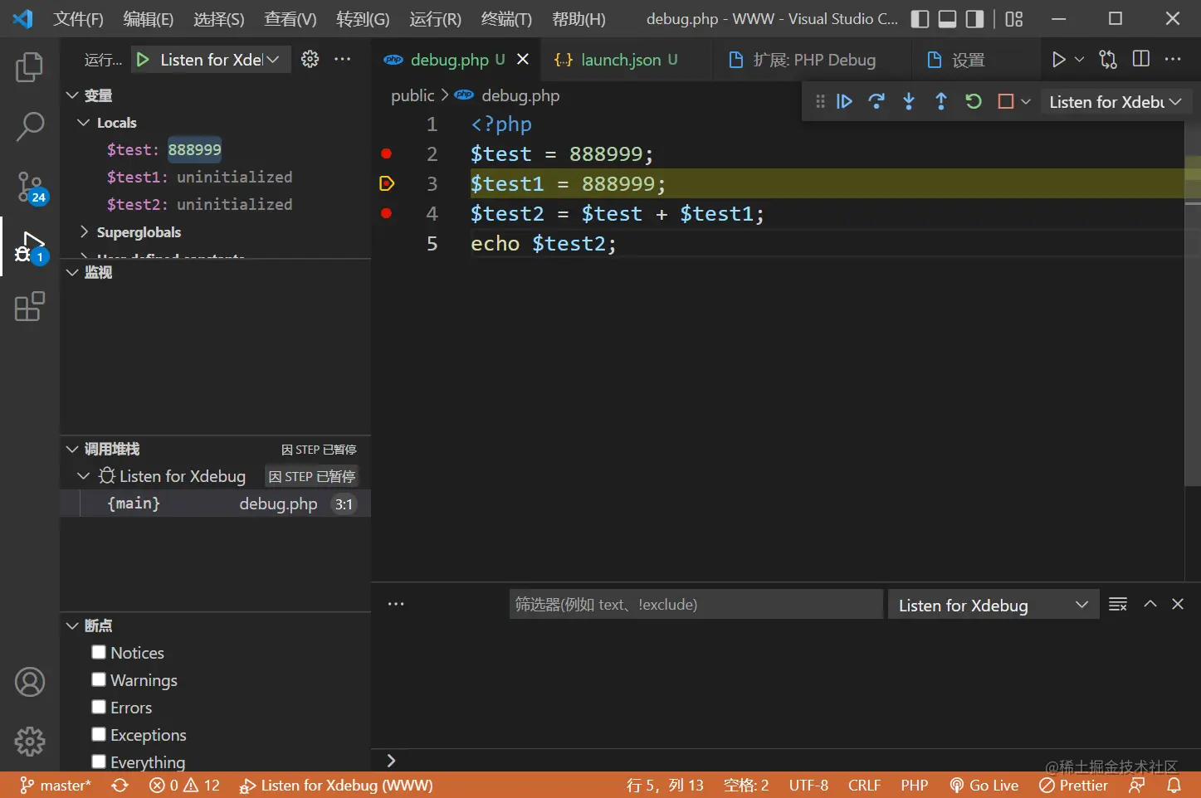Enable Notices breakpoint checkbox

point(99,652)
